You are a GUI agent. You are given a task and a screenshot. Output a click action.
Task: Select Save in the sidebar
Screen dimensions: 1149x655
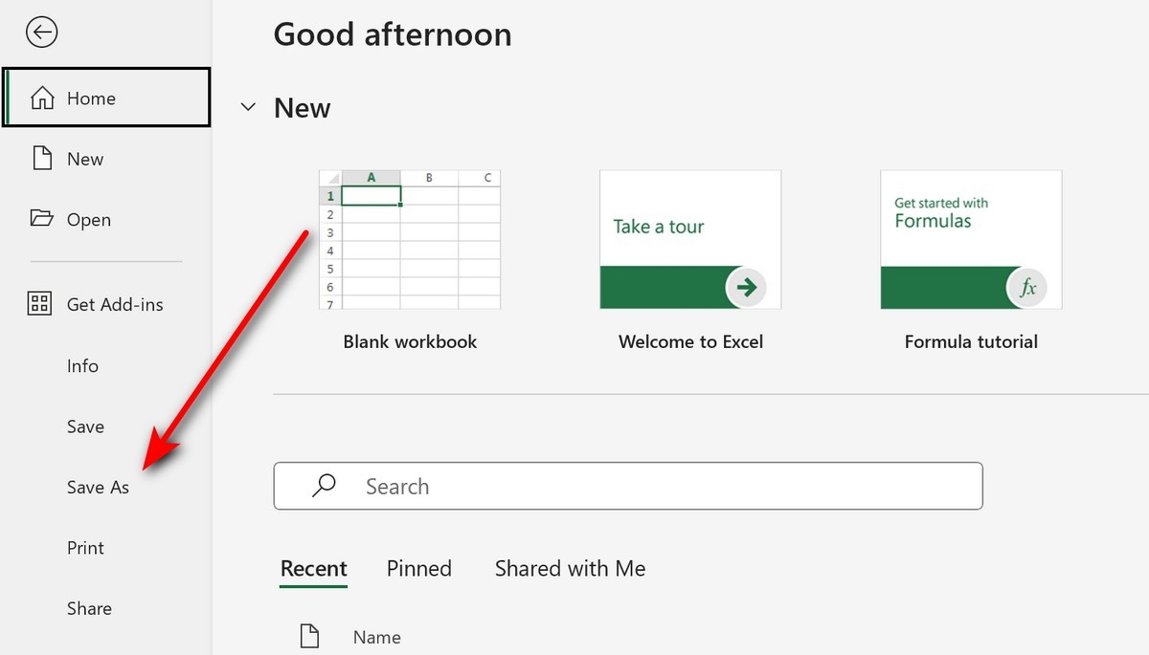[x=85, y=426]
